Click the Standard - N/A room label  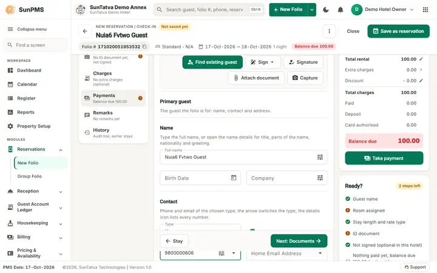[x=177, y=47]
